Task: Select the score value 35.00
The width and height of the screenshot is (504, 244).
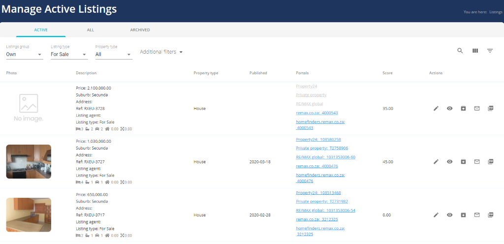Action: (388, 109)
